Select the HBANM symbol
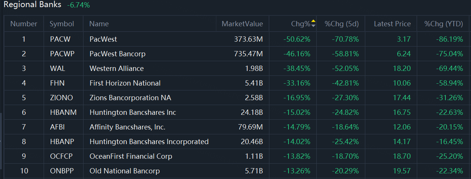Screen dimensions: 471x179 point(63,112)
